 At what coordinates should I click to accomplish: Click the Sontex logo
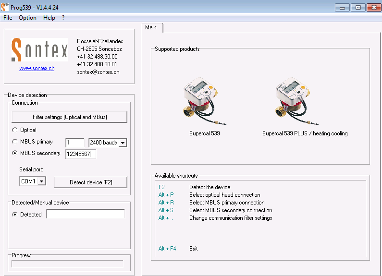(39, 50)
